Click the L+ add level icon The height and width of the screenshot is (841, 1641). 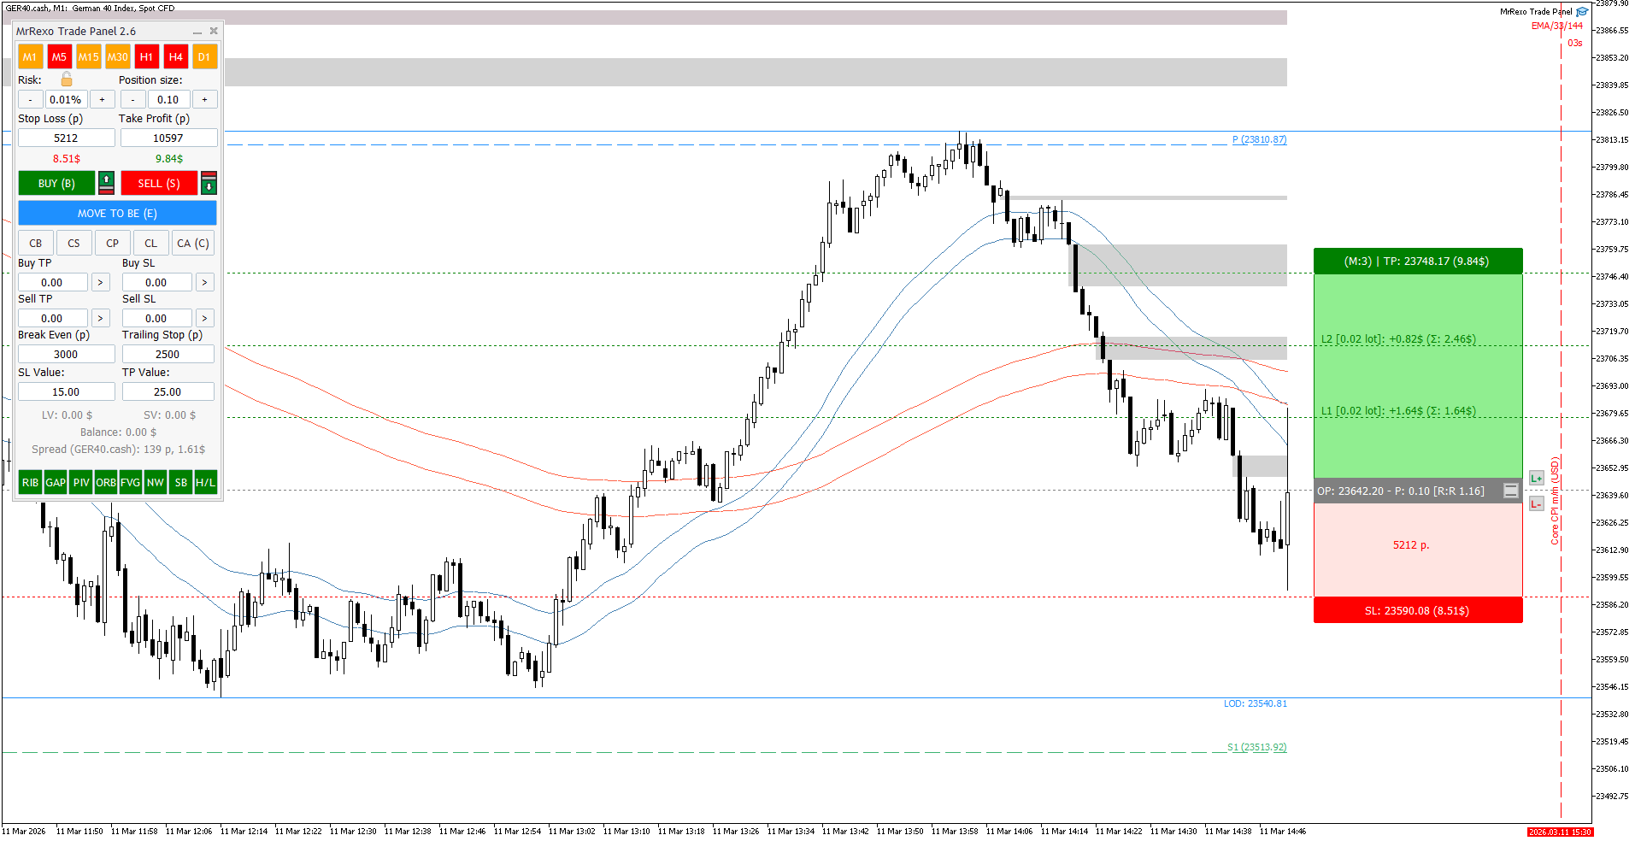point(1536,478)
